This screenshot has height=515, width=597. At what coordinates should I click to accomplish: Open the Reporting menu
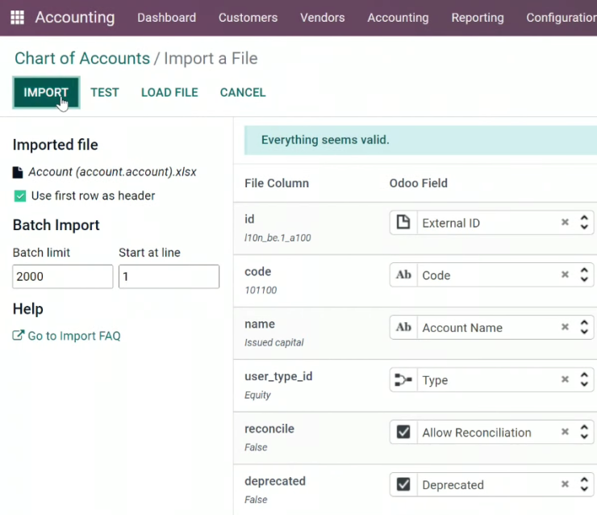(478, 18)
